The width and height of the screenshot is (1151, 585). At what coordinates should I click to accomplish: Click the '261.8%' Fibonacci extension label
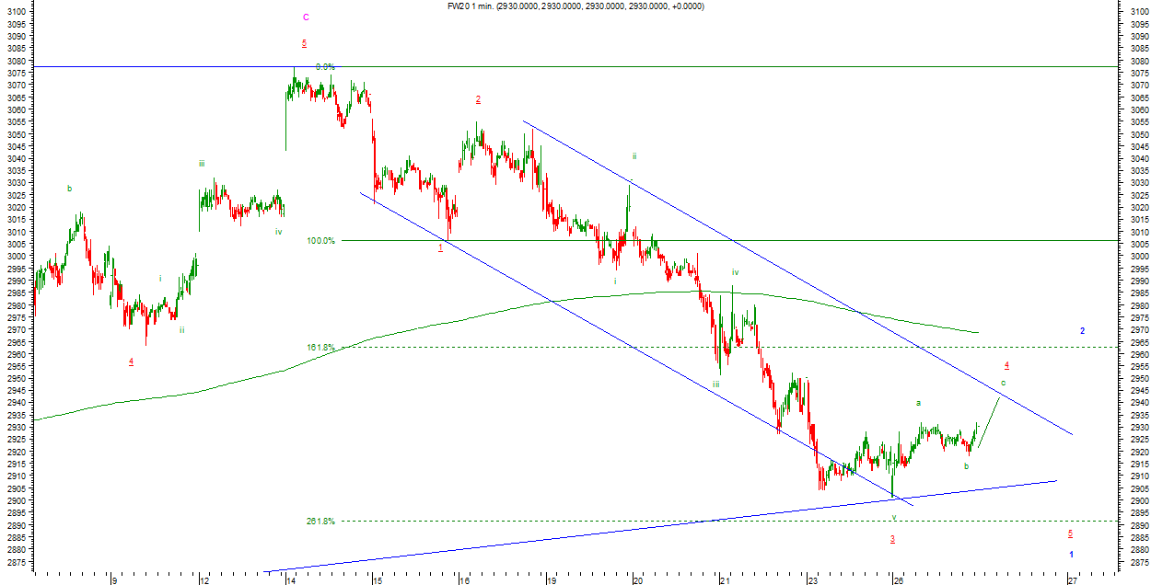321,521
